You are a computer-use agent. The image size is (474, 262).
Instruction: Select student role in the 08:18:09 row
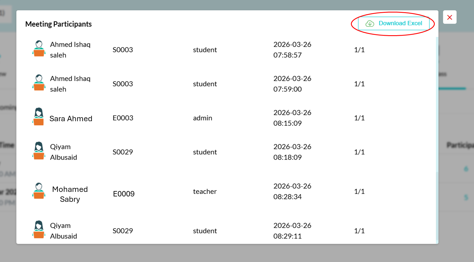pos(205,152)
